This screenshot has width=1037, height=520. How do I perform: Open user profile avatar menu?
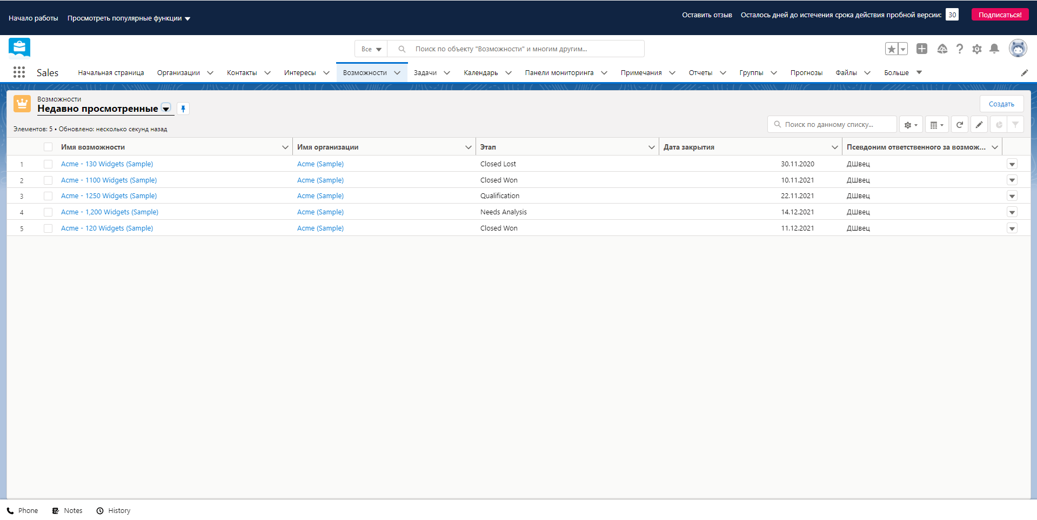coord(1018,48)
